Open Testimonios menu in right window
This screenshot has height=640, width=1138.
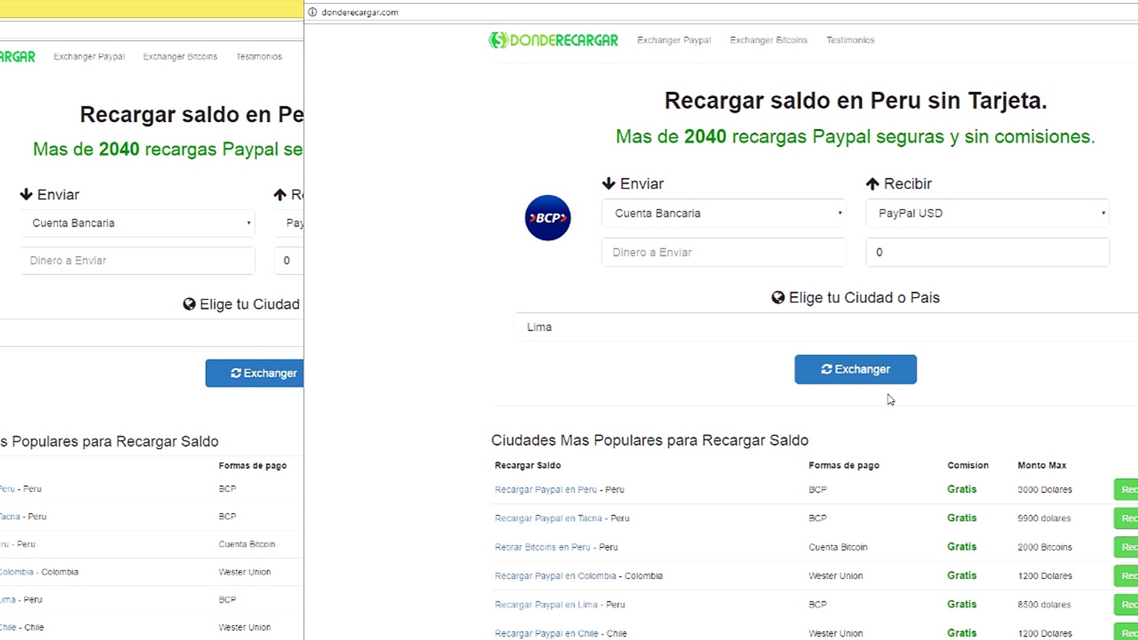[851, 40]
